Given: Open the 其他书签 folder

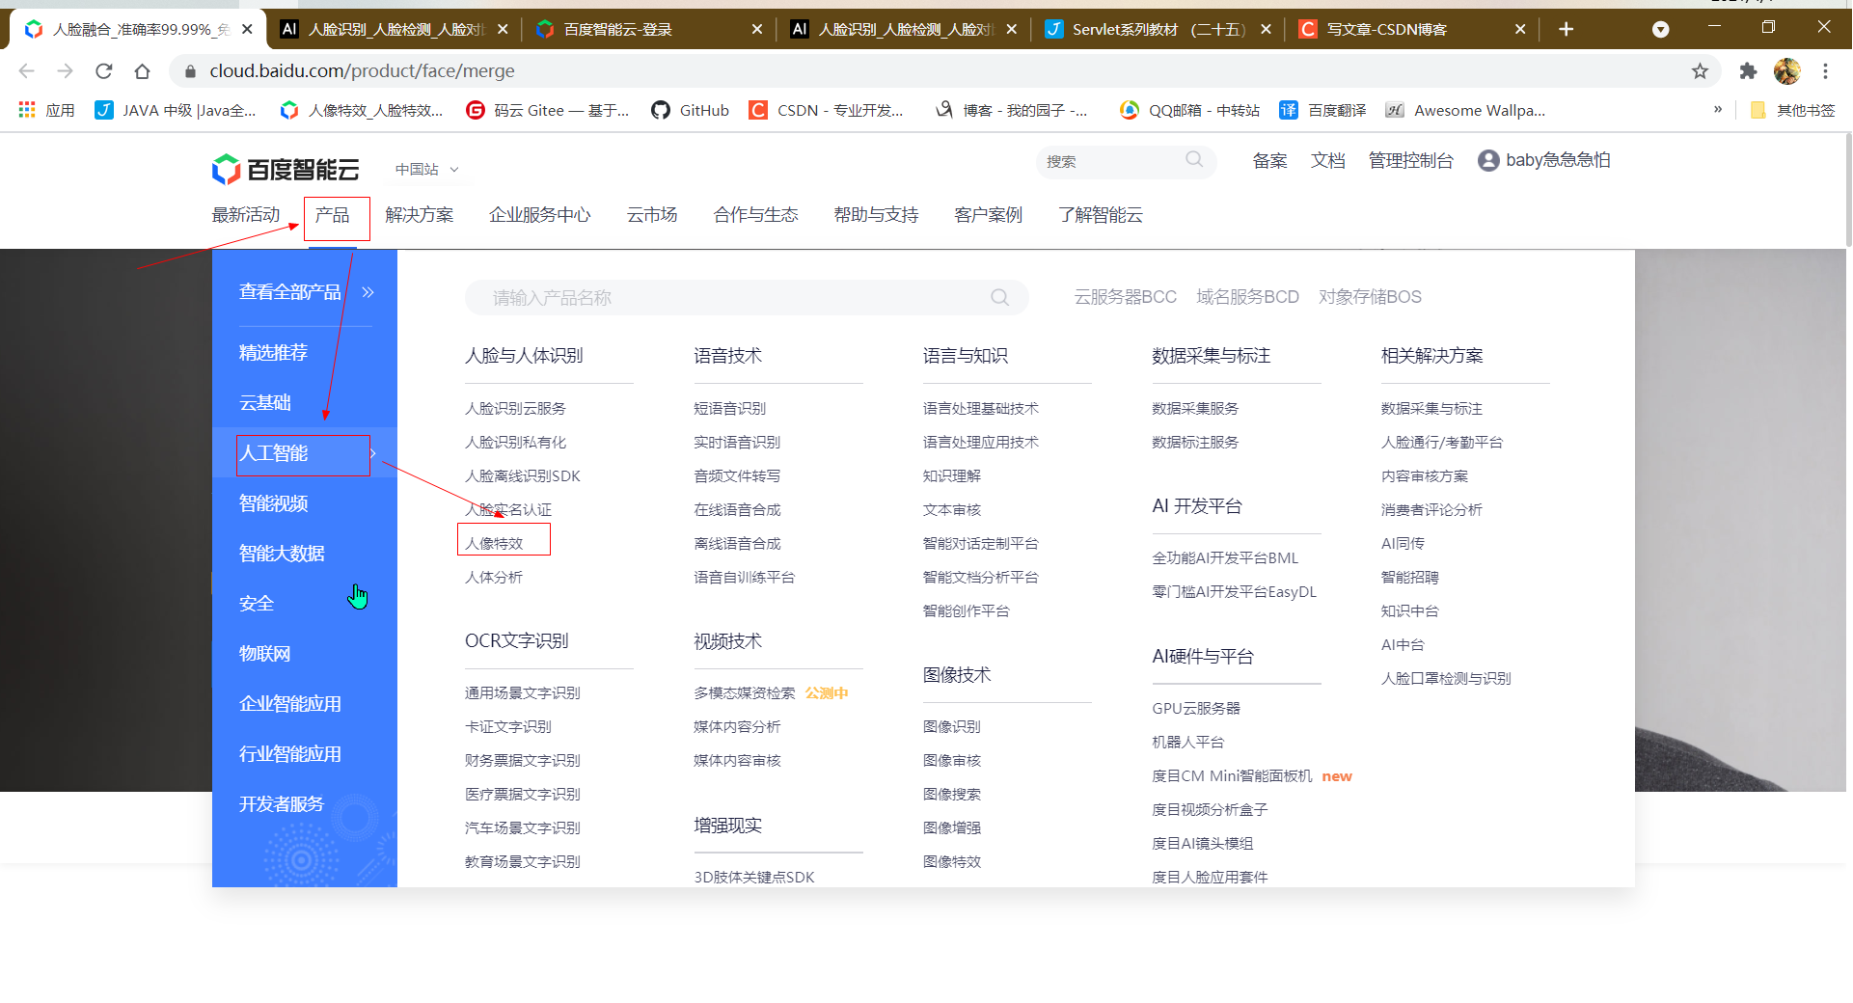Looking at the screenshot, I should [x=1791, y=110].
